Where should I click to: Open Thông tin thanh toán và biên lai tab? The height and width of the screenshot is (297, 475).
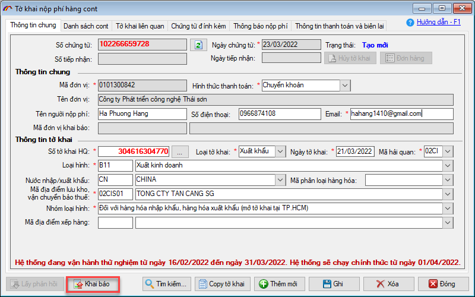pyautogui.click(x=339, y=26)
